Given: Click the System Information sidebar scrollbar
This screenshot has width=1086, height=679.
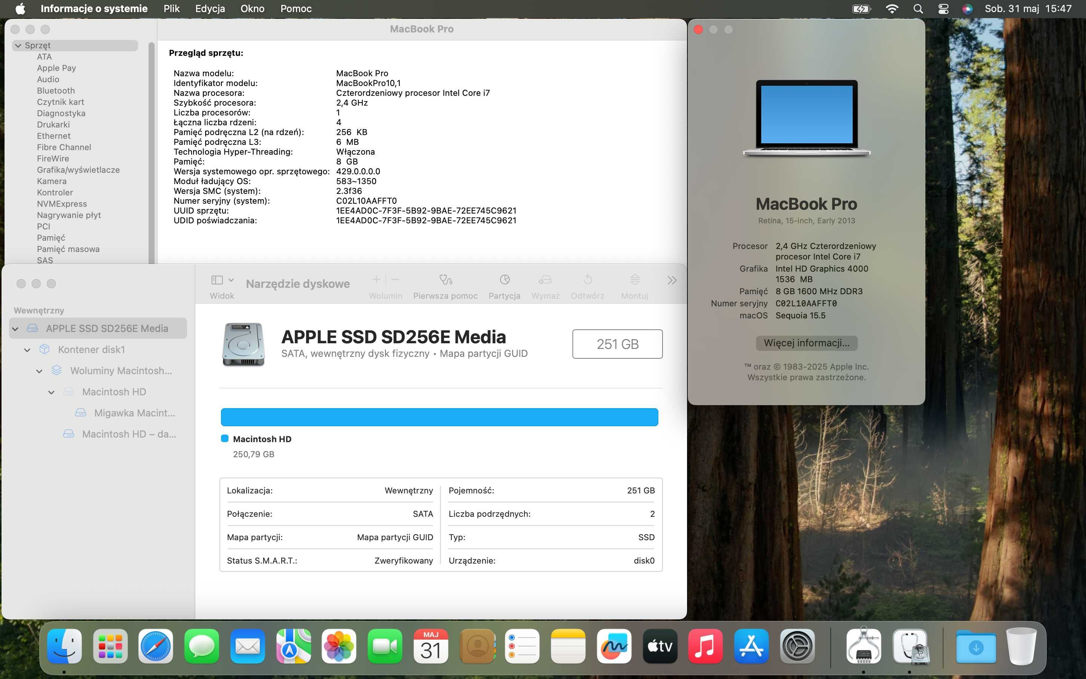Looking at the screenshot, I should 151,153.
